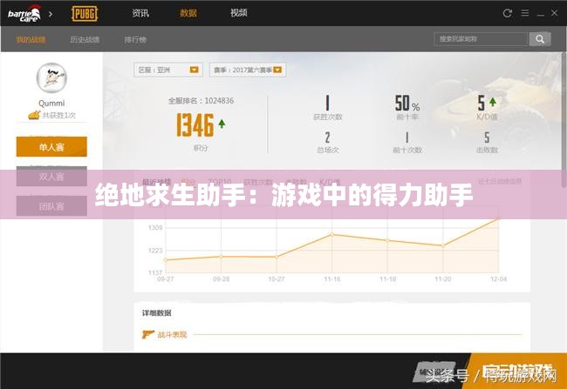The width and height of the screenshot is (567, 389).
Task: Click the magnifier search button
Action: coord(540,39)
